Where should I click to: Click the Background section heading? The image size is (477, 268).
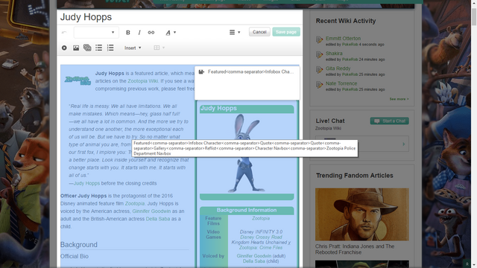(79, 245)
